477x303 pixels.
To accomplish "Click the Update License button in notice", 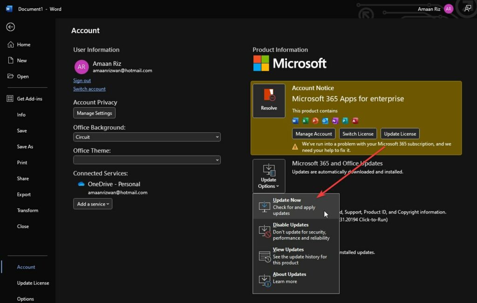I will click(400, 134).
